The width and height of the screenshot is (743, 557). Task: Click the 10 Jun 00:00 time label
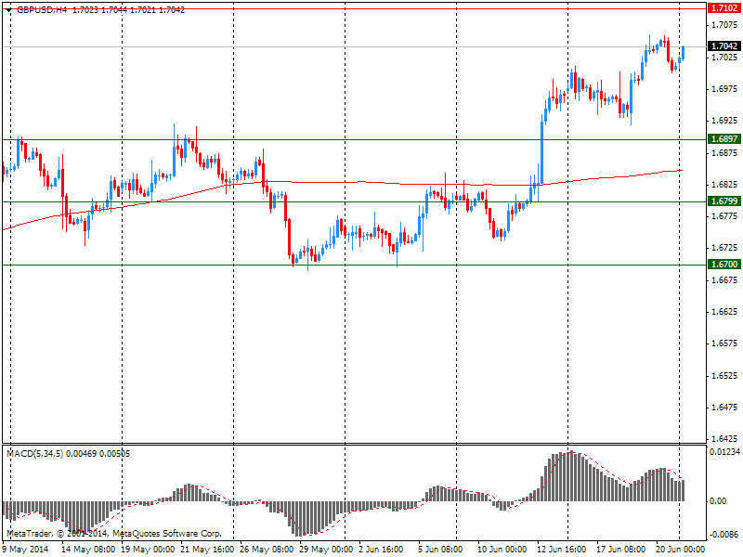tap(502, 550)
